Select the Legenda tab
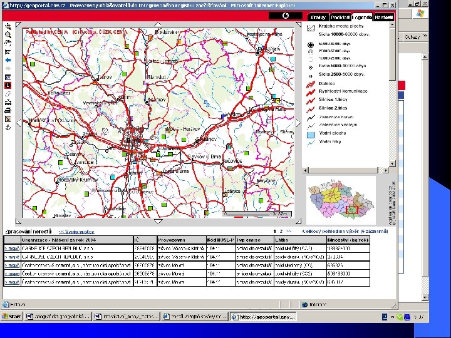 point(362,18)
